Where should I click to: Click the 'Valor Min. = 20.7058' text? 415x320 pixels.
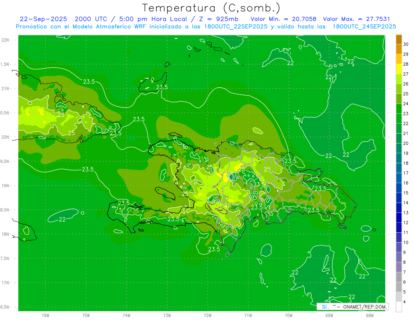click(x=283, y=19)
